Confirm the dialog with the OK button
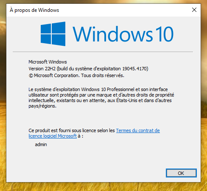 pos(181,173)
